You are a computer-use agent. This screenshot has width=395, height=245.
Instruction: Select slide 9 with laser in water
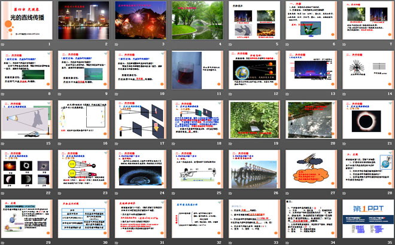coord(84,70)
